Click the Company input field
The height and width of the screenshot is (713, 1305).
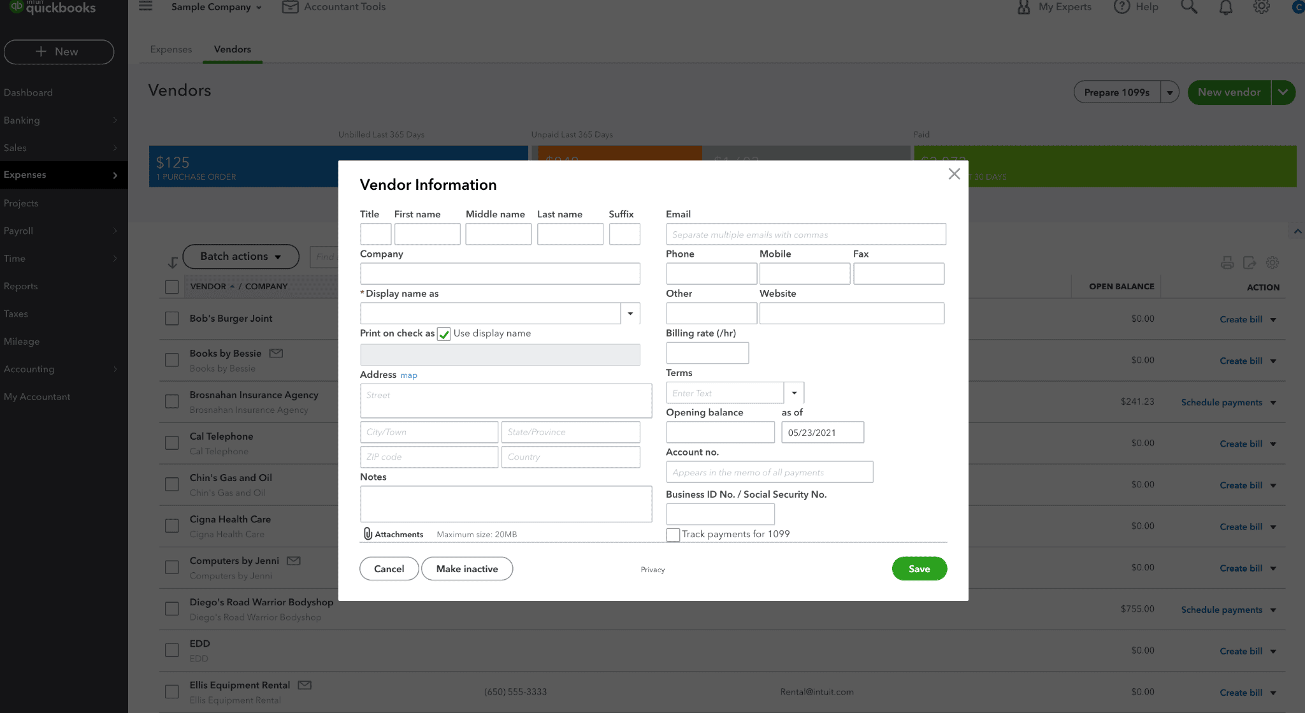[500, 273]
